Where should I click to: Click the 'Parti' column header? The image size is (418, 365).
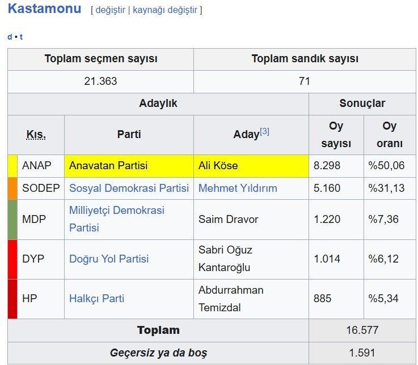[129, 135]
